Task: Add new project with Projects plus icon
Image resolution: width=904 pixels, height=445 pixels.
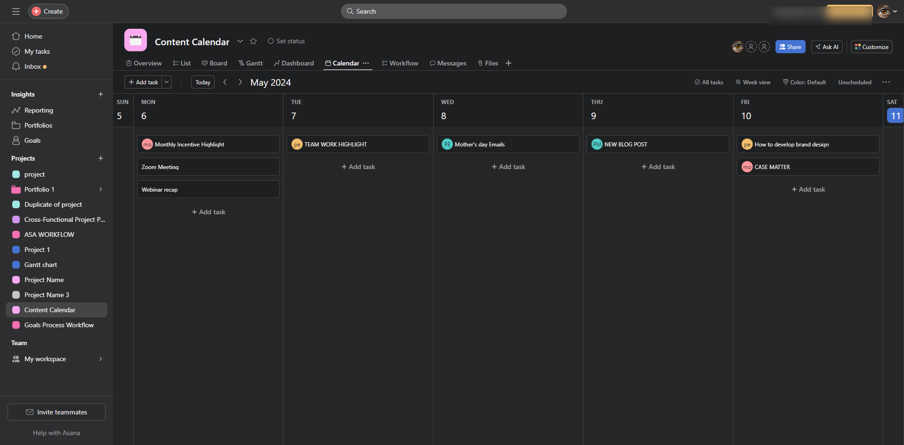Action: coord(100,158)
